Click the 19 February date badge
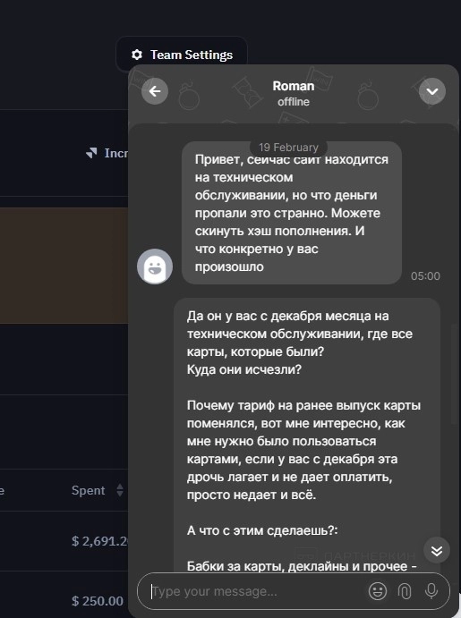The image size is (461, 618). (288, 148)
